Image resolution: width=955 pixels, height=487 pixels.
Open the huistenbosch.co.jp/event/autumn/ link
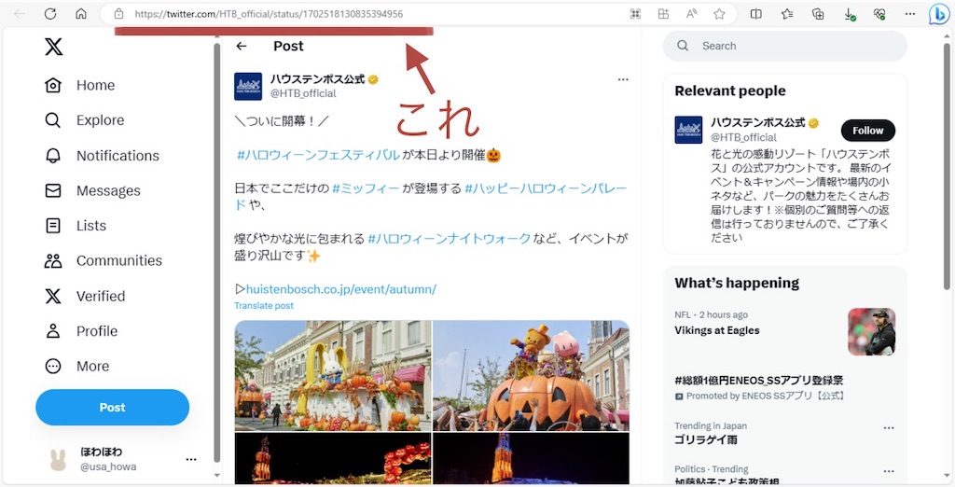341,289
